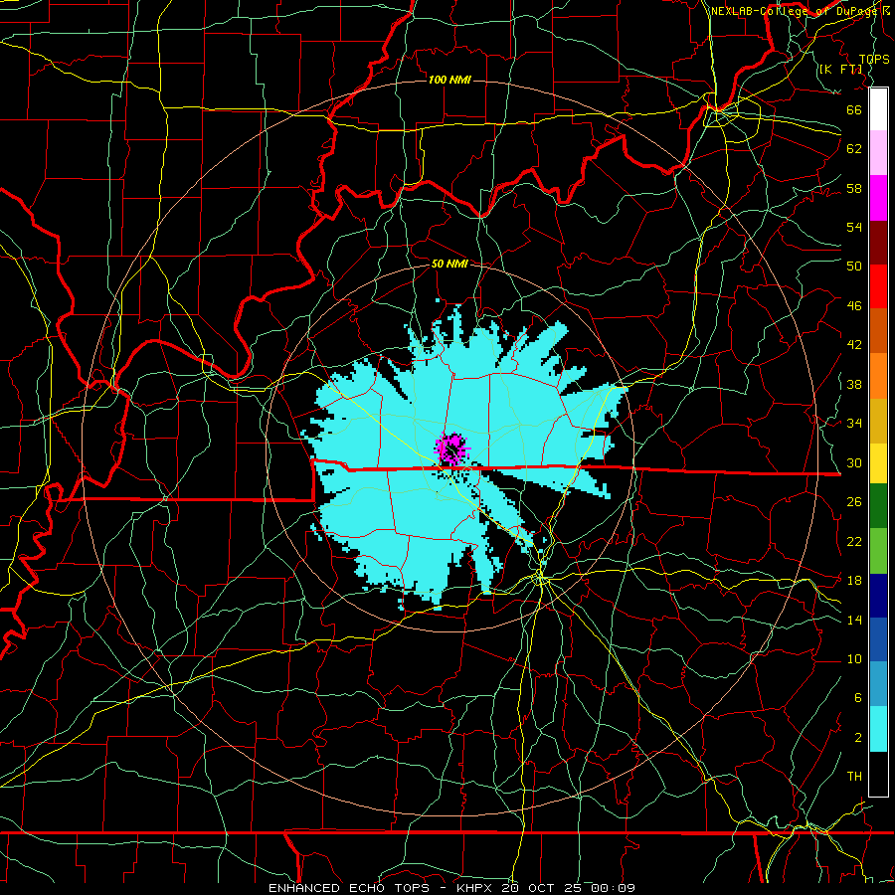Click the bright red legend swatch
The image size is (895, 895).
click(x=878, y=286)
